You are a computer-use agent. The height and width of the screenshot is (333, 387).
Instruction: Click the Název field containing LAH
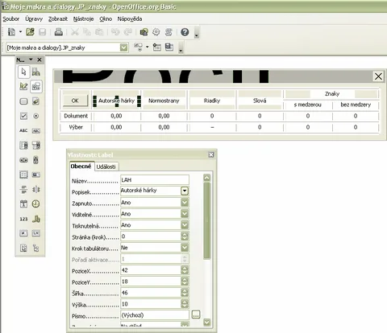coord(155,180)
